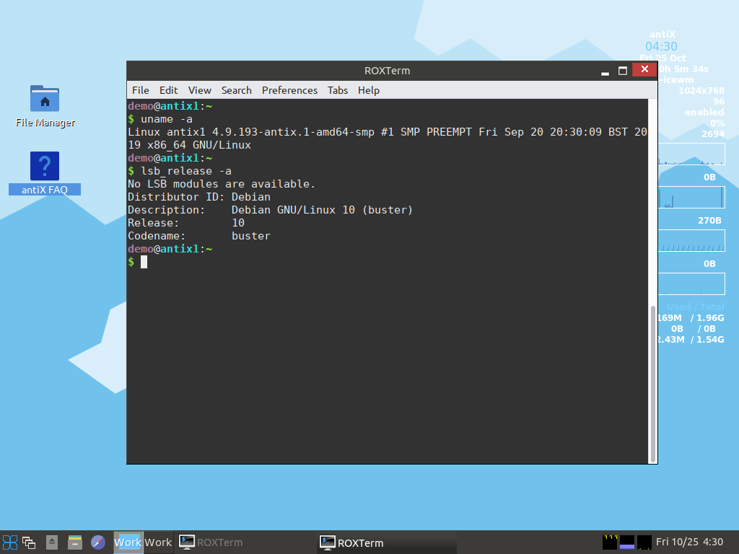Switch to the second Work workspace
Viewport: 739px width, 554px height.
pos(158,542)
